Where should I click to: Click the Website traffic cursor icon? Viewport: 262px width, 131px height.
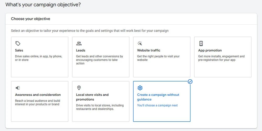coord(140,43)
